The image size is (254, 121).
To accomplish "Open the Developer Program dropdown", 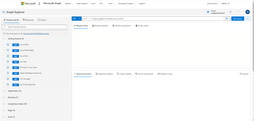I will click(127, 4).
